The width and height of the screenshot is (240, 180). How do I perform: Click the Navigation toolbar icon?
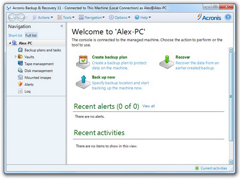81,17
